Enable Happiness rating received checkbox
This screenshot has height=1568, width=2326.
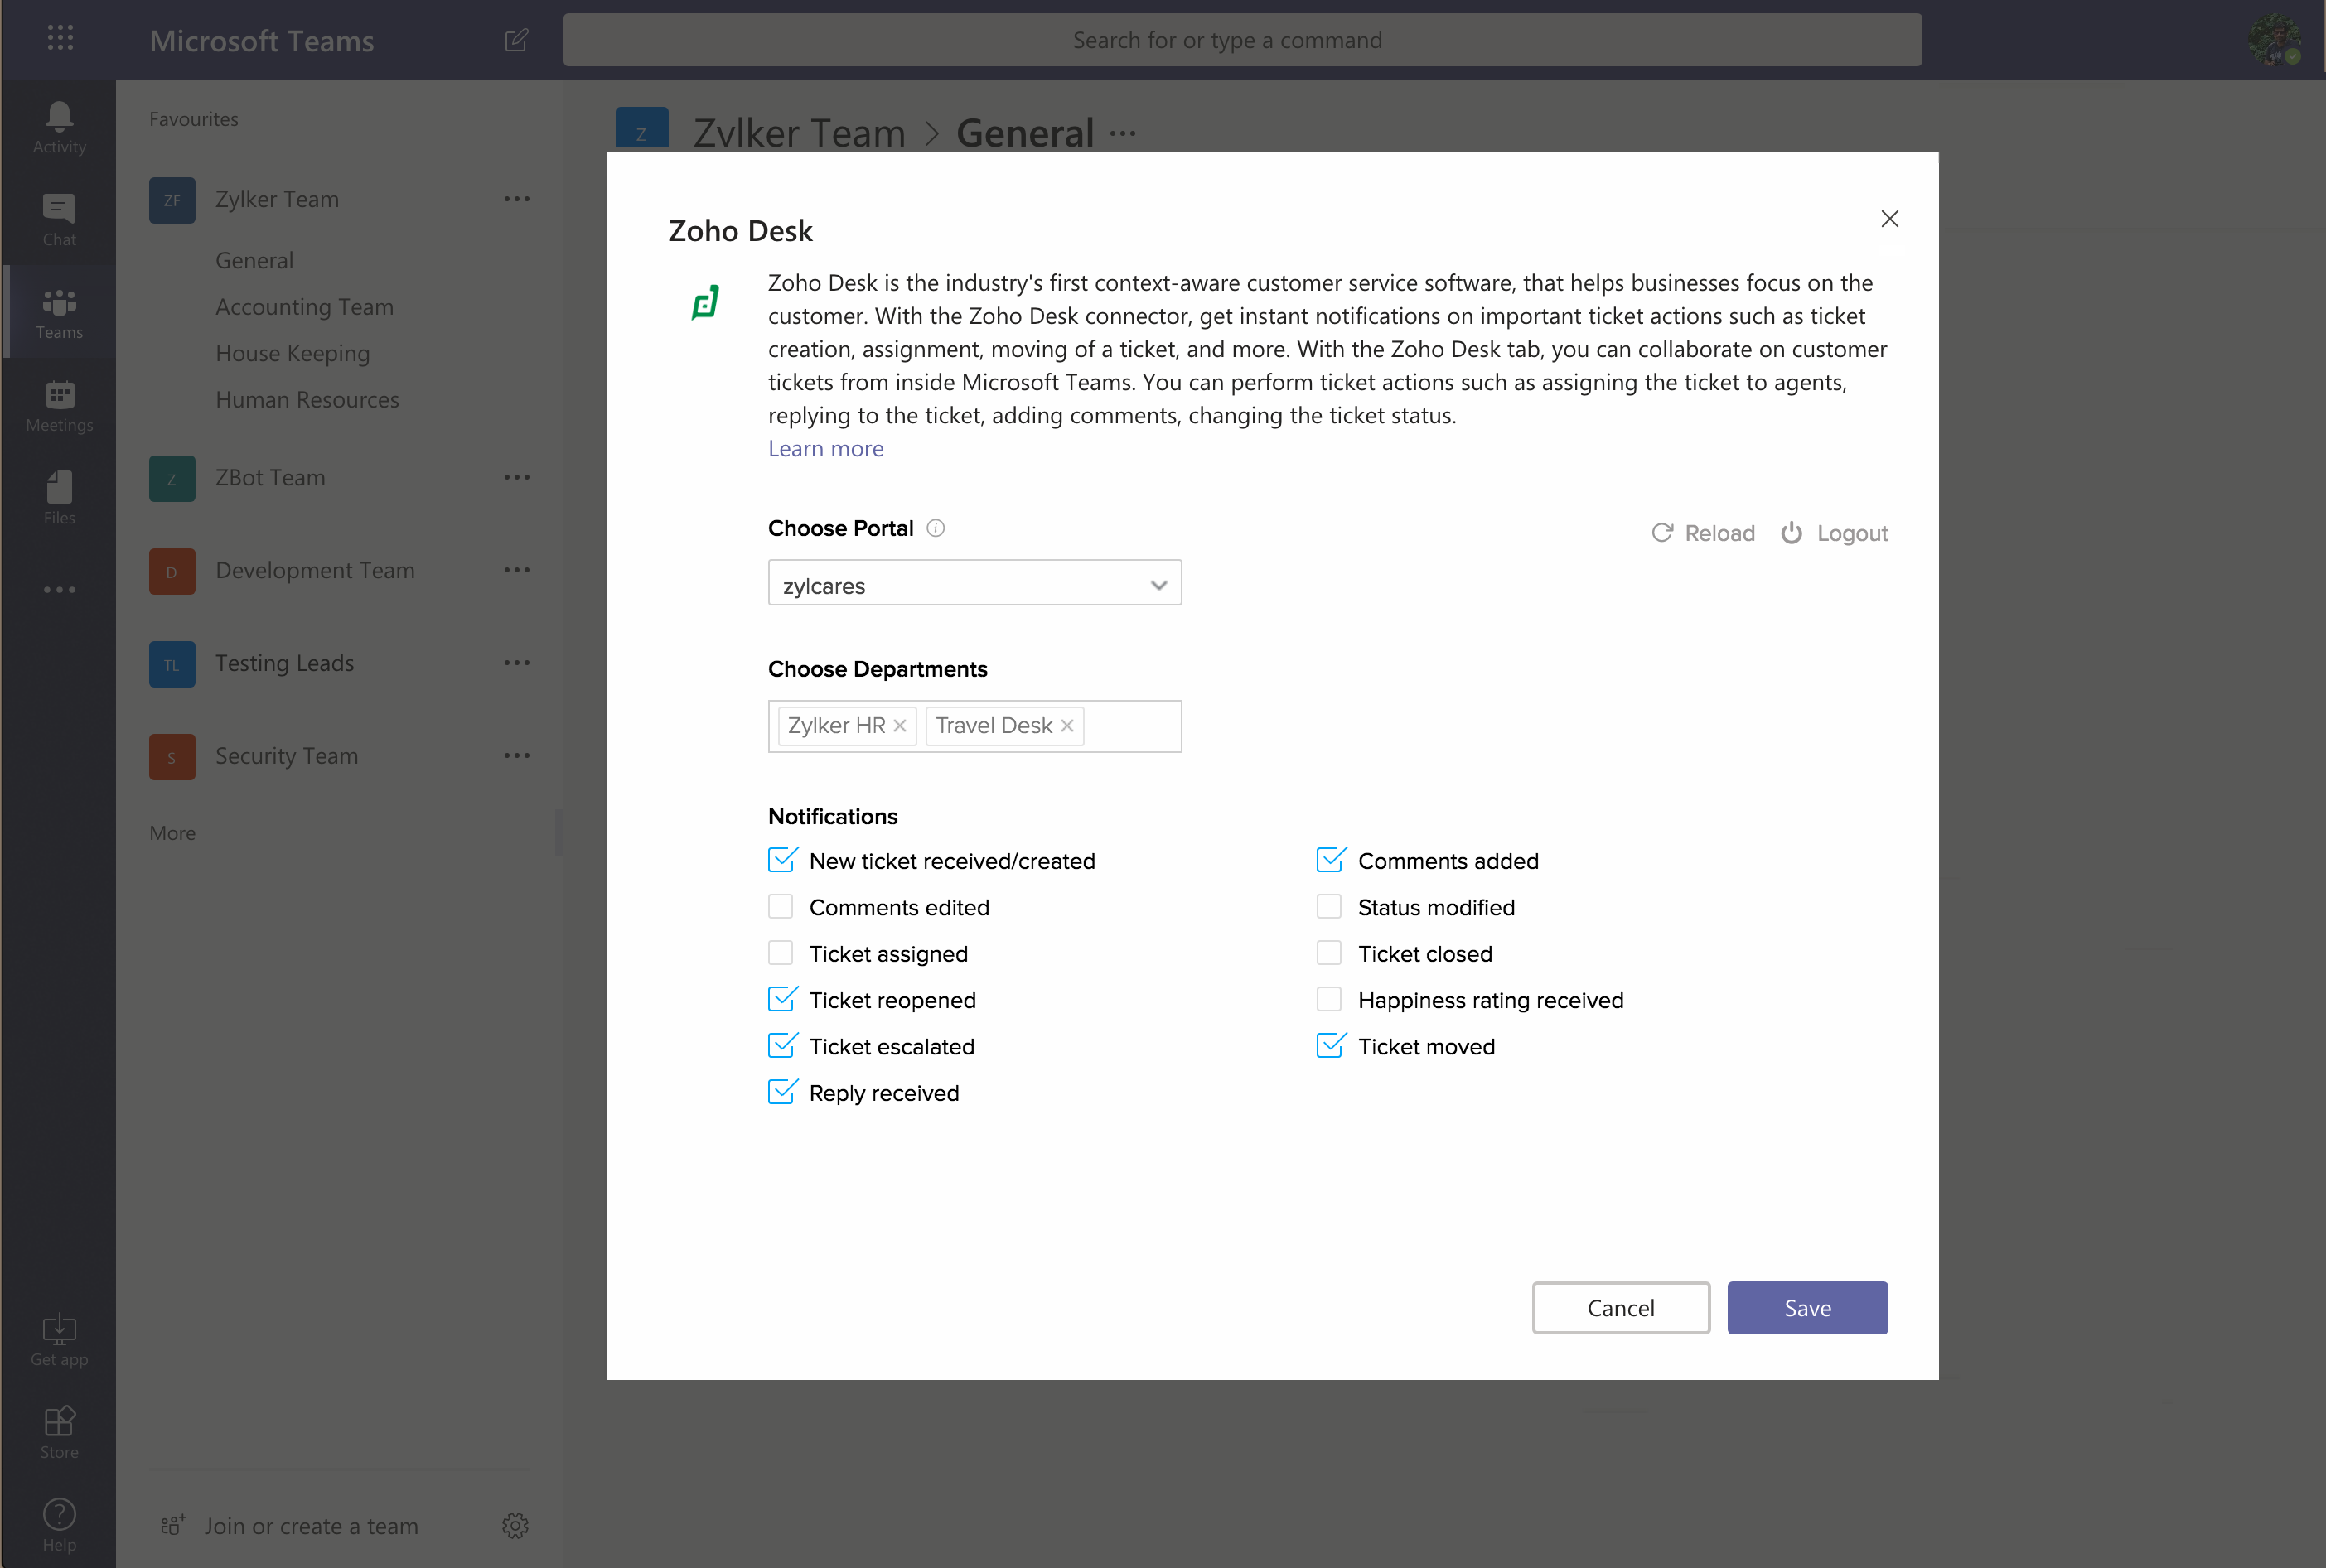[1328, 999]
